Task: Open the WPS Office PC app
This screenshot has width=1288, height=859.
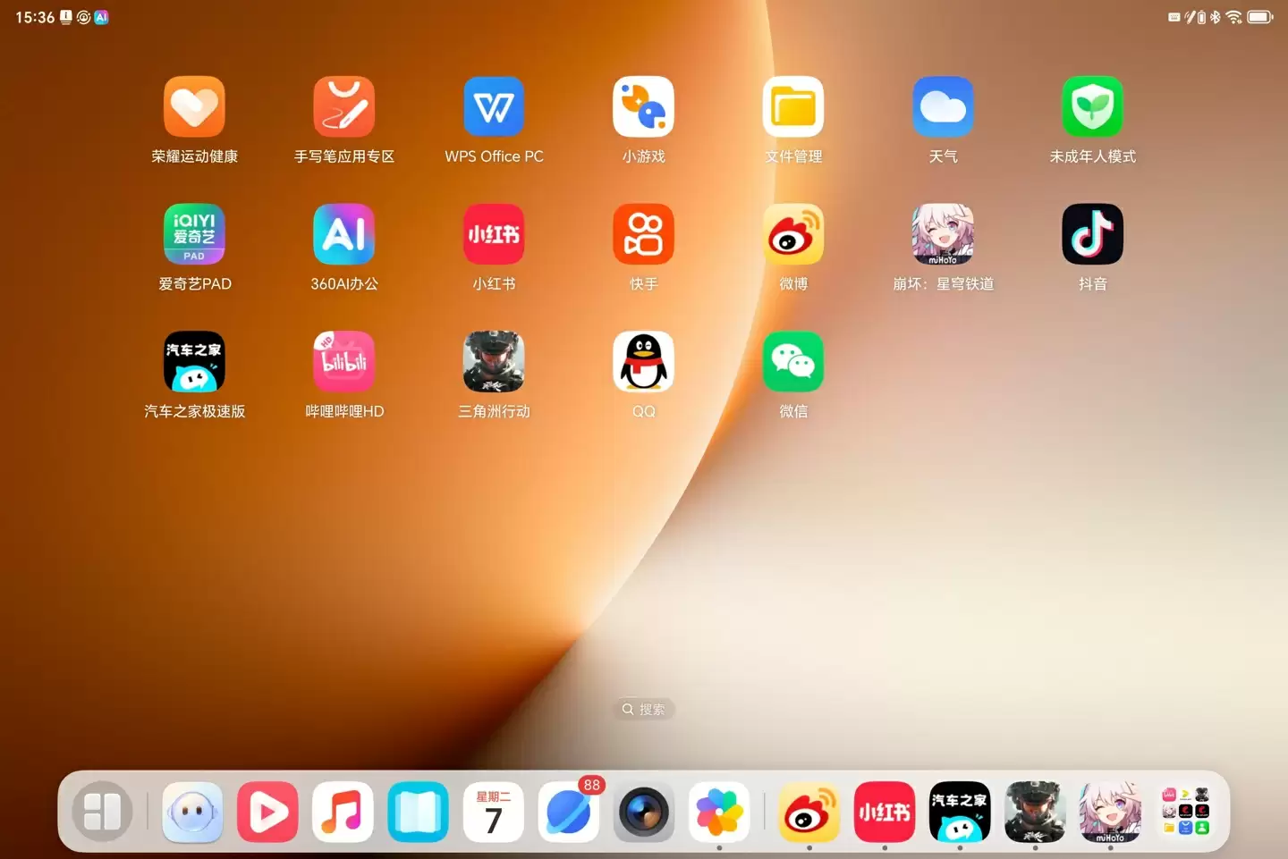Action: (494, 106)
